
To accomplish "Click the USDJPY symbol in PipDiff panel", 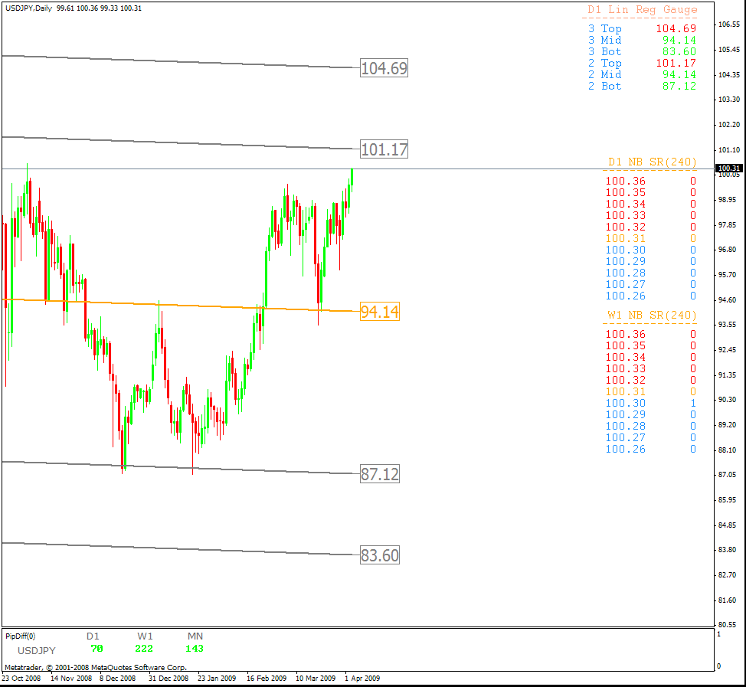I will [37, 650].
